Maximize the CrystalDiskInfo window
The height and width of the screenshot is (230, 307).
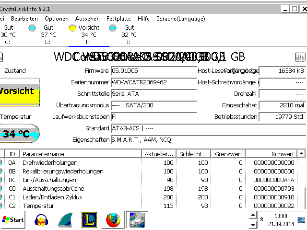point(294,9)
